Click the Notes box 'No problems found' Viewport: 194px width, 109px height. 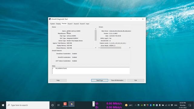(91, 71)
